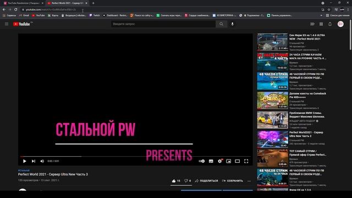
Task: Seek on the video progress bar
Action: tap(135, 156)
